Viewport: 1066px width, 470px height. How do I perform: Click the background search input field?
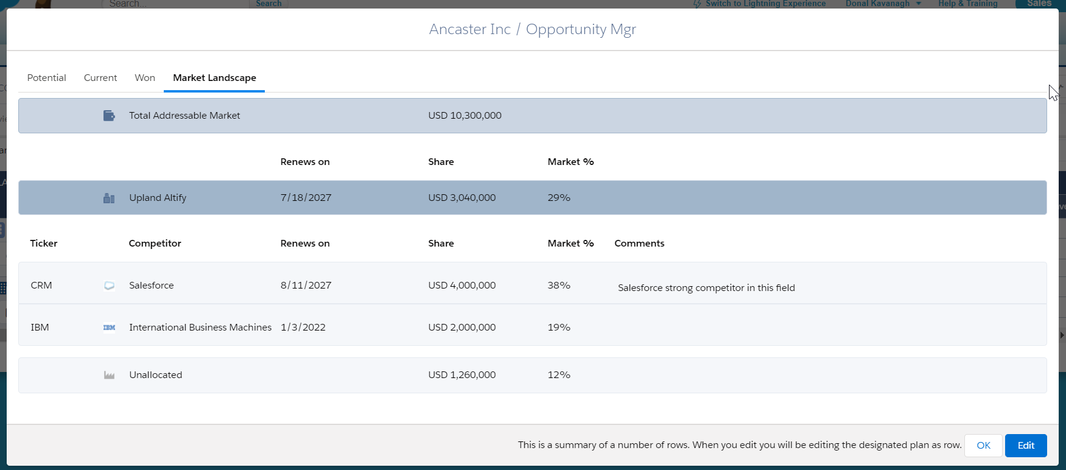pos(175,4)
